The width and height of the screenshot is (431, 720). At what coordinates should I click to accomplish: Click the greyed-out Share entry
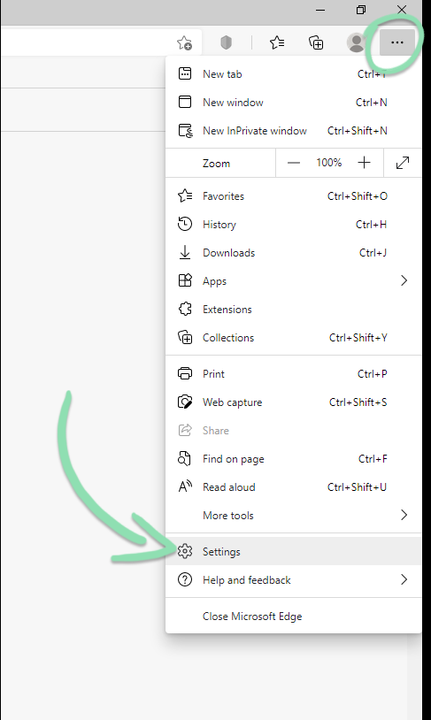tap(293, 431)
